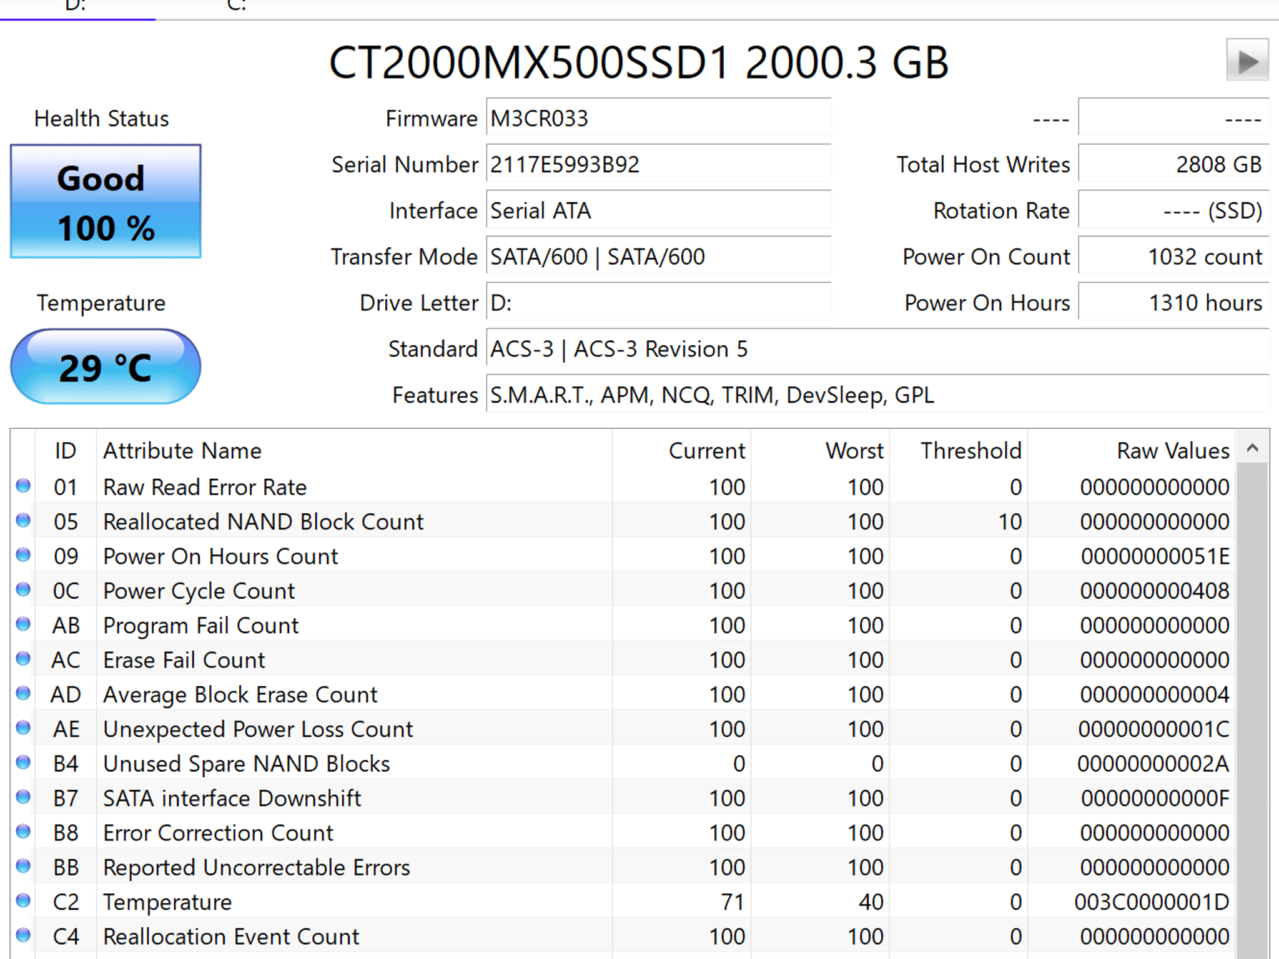1279x959 pixels.
Task: Select the Reallocated NAND Block Count row text
Action: coord(263,521)
